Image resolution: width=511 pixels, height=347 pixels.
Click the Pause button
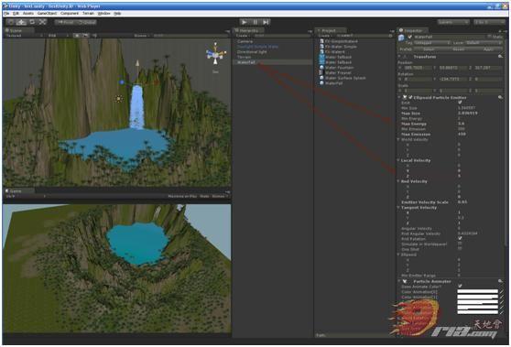point(255,22)
